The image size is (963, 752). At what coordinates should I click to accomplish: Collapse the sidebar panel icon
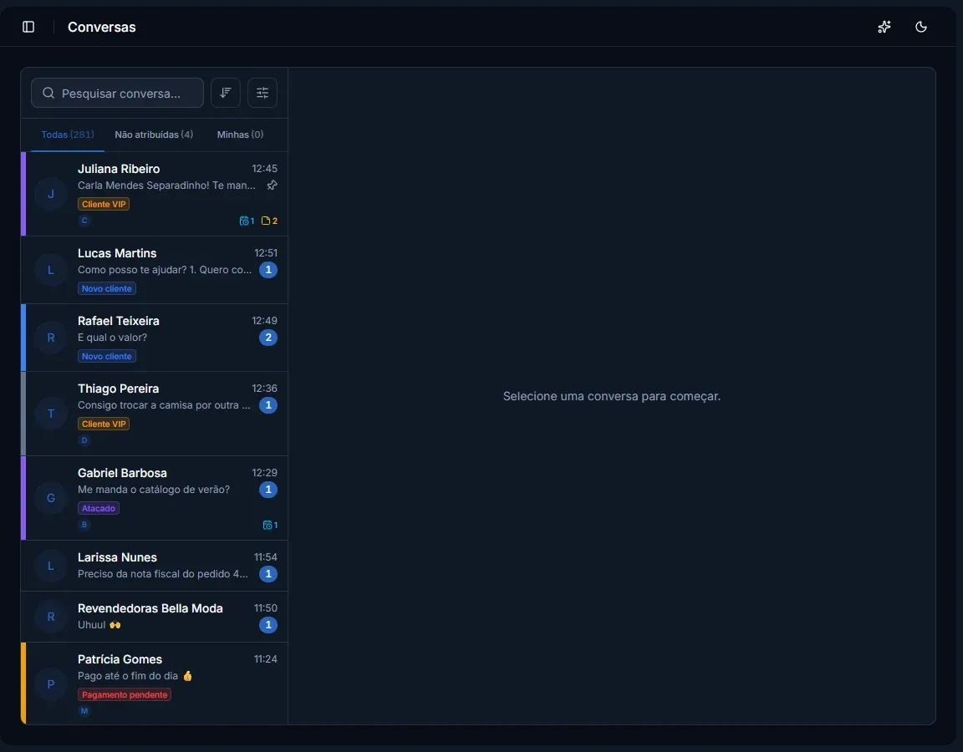pos(28,27)
